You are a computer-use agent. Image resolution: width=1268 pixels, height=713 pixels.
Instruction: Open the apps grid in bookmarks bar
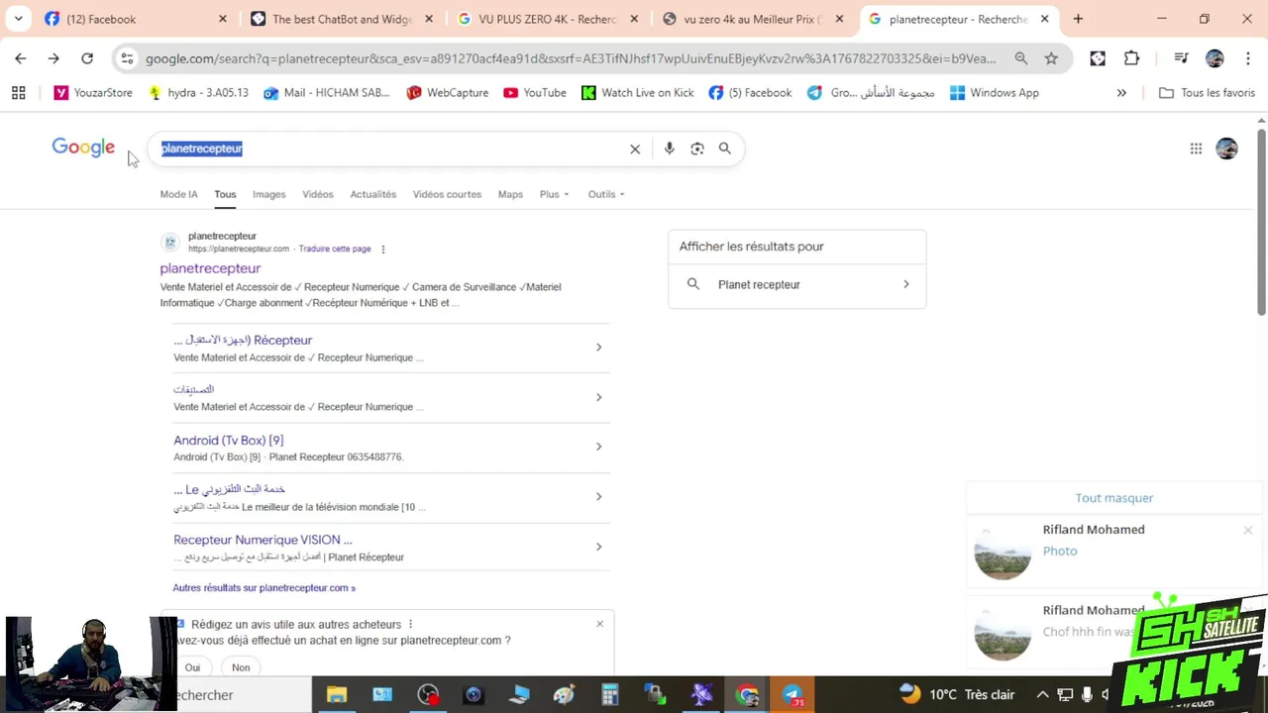pos(18,93)
